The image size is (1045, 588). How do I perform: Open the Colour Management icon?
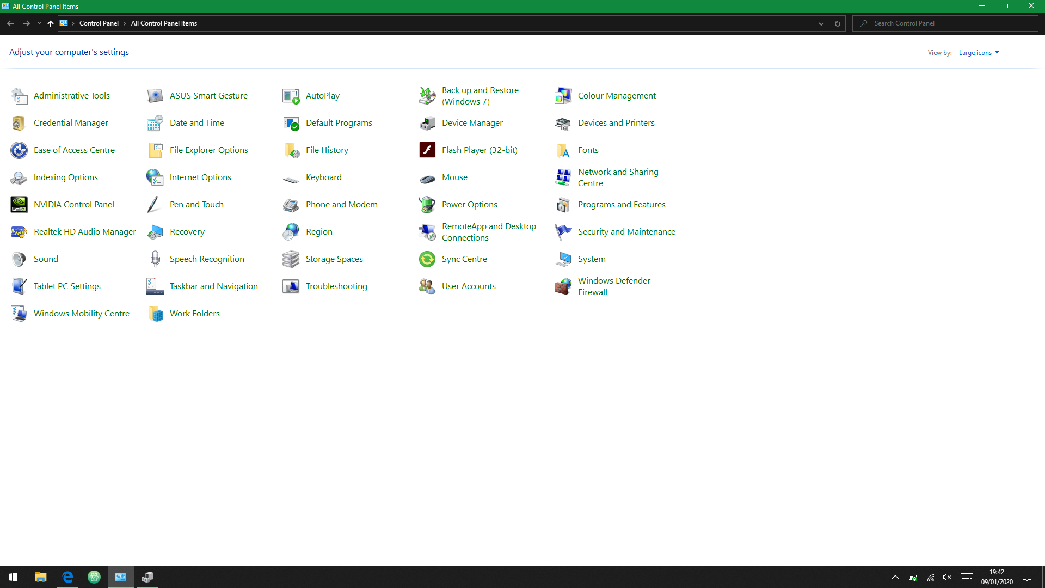[563, 96]
